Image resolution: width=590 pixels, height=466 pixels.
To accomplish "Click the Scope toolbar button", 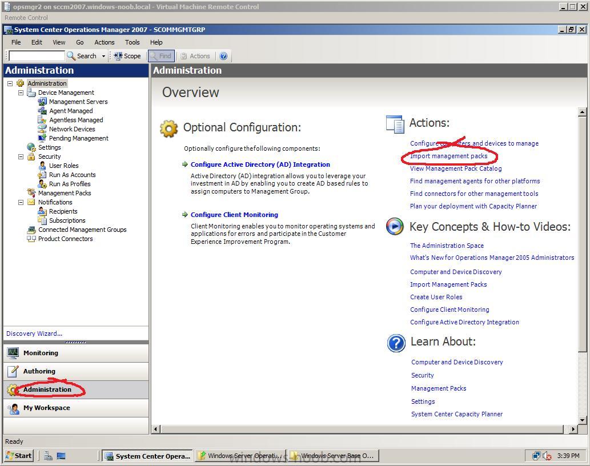I will click(x=127, y=56).
